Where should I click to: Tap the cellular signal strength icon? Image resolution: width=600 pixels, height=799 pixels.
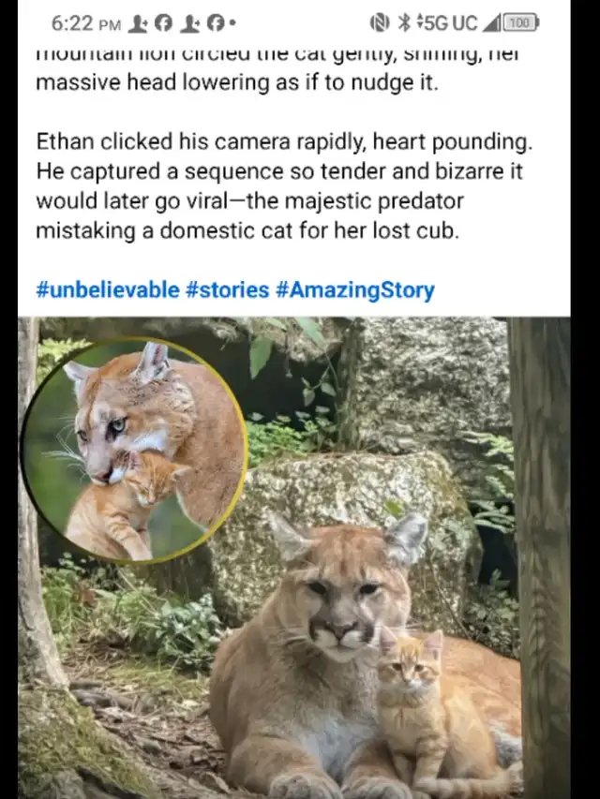[x=491, y=22]
